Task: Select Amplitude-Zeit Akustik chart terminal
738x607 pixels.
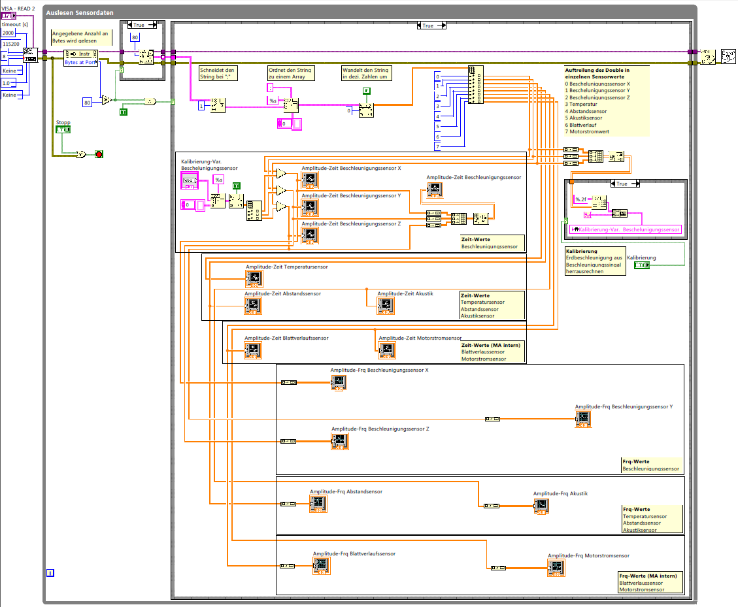Action: click(x=386, y=306)
